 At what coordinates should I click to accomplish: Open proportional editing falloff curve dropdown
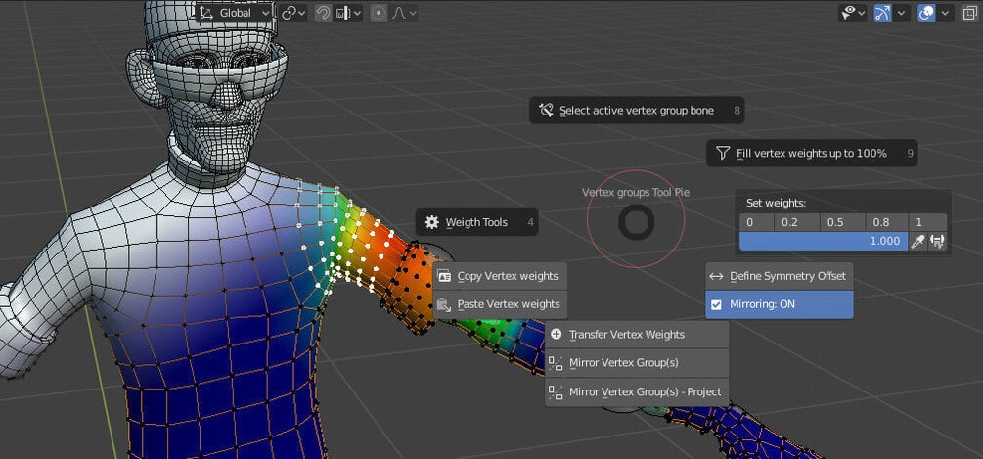pos(403,13)
